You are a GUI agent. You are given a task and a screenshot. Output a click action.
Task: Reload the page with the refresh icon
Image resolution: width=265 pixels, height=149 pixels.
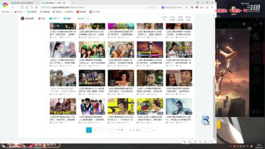[22, 7]
